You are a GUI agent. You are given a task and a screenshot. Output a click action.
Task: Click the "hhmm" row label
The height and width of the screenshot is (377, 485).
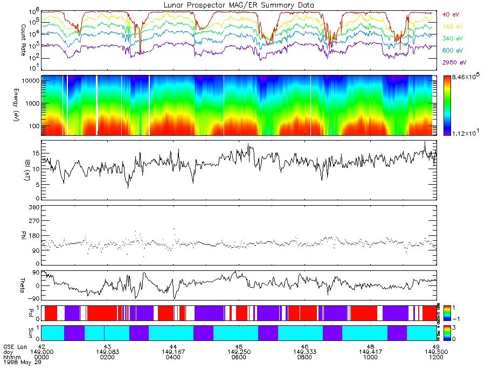click(x=12, y=357)
